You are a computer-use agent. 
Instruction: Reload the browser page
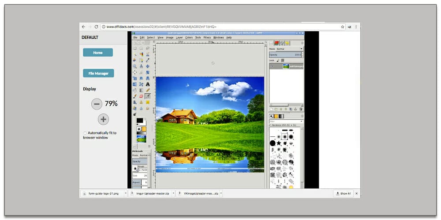click(96, 27)
